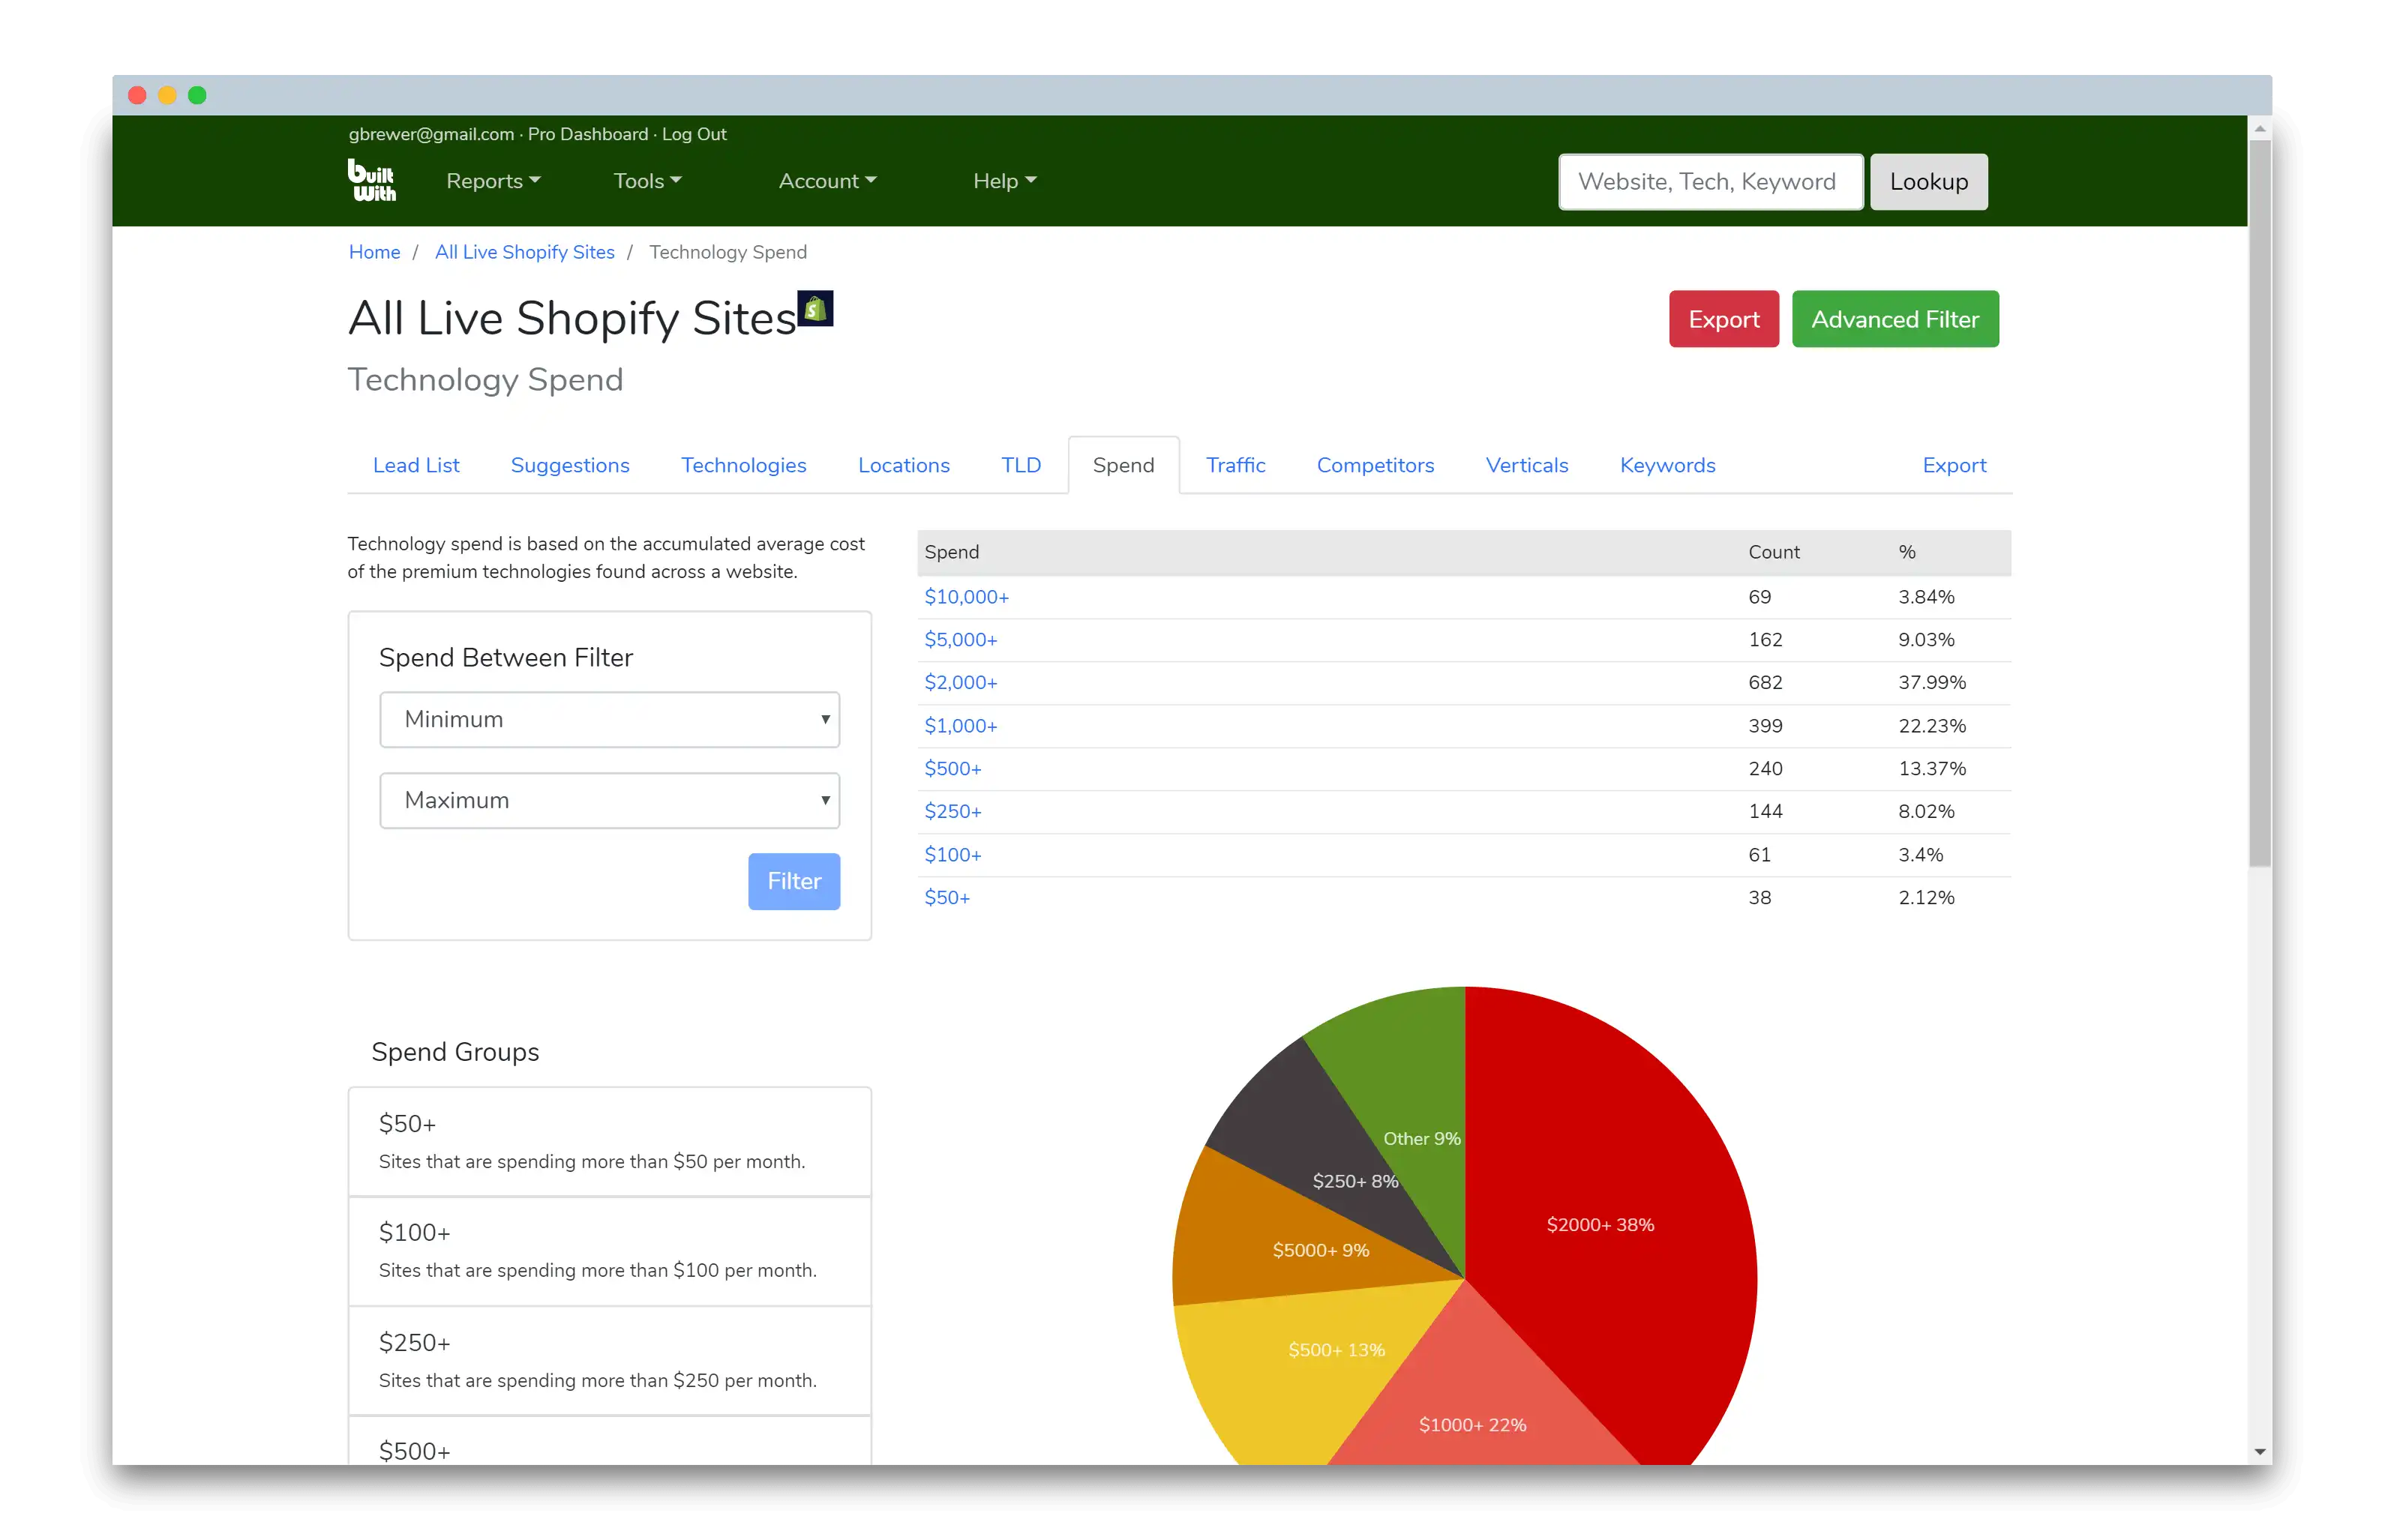Open the $100+ spend table link
This screenshot has height=1540, width=2385.
pos(952,855)
